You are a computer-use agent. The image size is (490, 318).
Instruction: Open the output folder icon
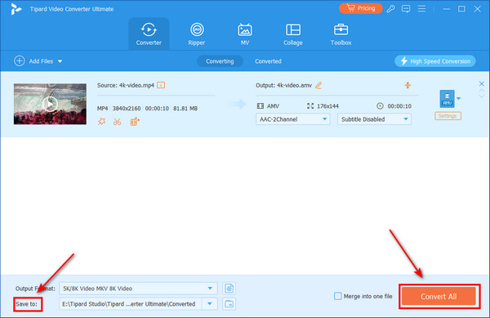coord(229,303)
